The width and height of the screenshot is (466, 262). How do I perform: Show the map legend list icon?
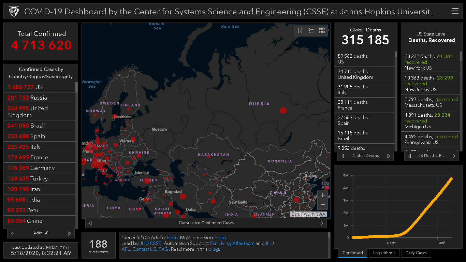(x=311, y=30)
